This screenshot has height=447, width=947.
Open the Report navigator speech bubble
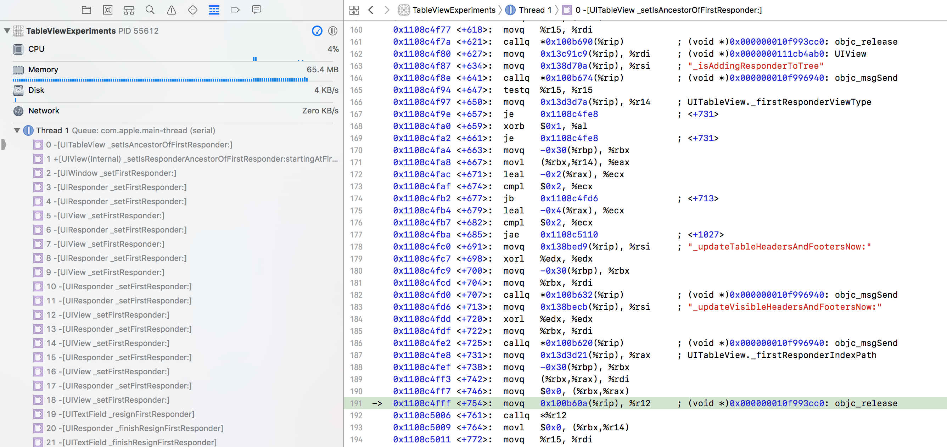click(x=257, y=10)
